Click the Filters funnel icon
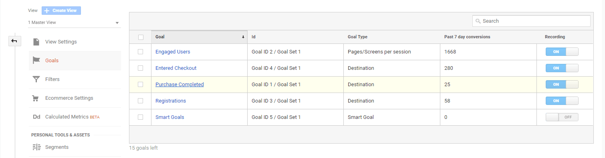Screen dimensions: 605x158 point(36,79)
